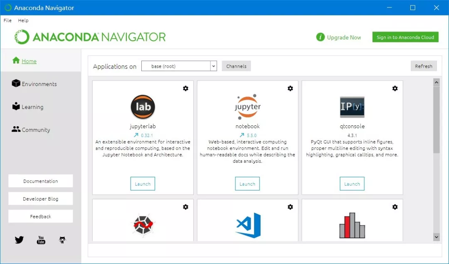
Task: Click the red bar chart app logo
Action: pyautogui.click(x=352, y=225)
